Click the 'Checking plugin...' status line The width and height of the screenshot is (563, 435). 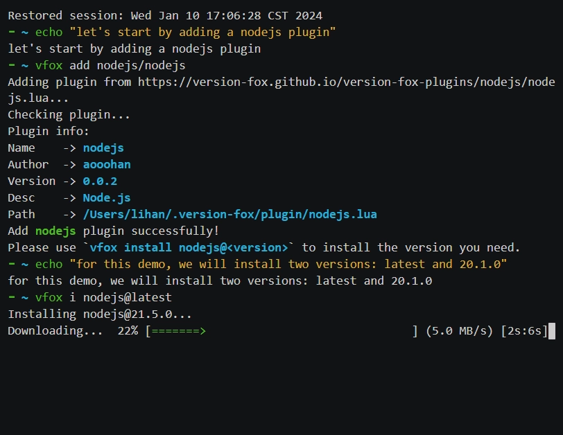pos(69,115)
